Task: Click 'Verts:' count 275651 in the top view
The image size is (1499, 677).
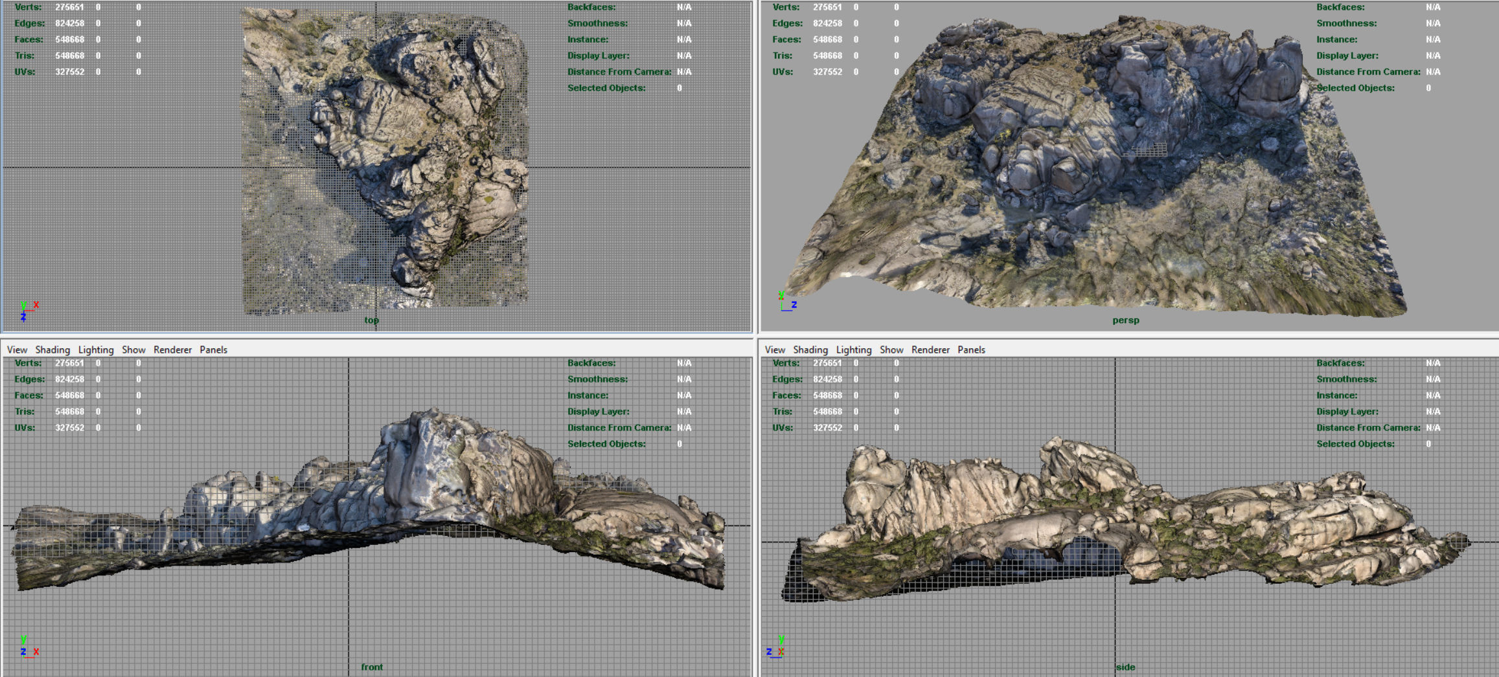Action: (69, 7)
